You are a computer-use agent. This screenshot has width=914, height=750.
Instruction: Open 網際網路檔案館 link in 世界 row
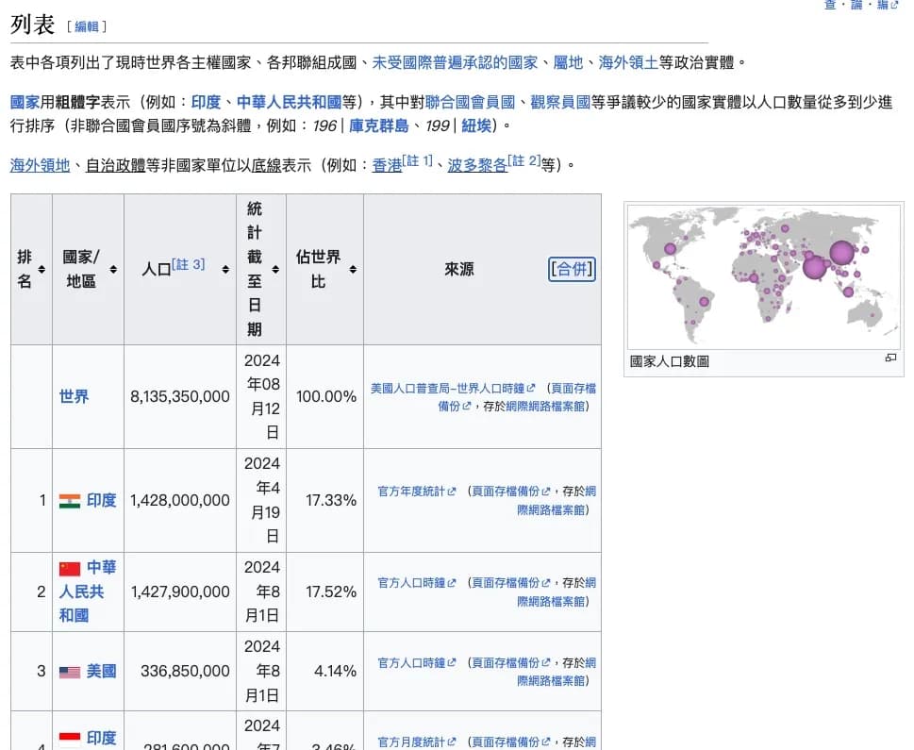(x=545, y=406)
